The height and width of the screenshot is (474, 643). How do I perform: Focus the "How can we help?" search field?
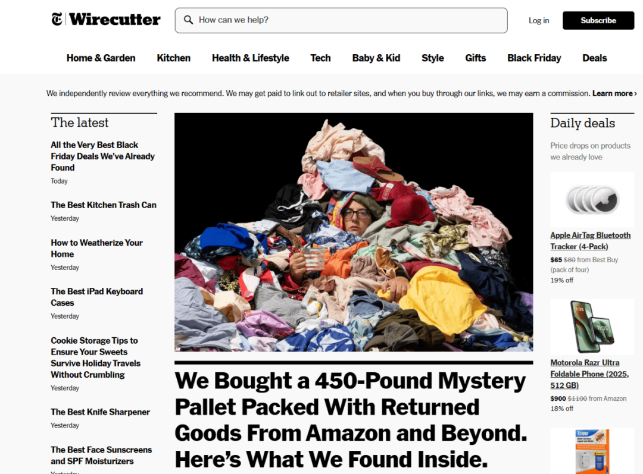(341, 20)
